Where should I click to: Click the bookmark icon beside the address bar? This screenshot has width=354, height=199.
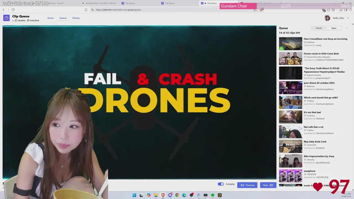[x=86, y=10]
